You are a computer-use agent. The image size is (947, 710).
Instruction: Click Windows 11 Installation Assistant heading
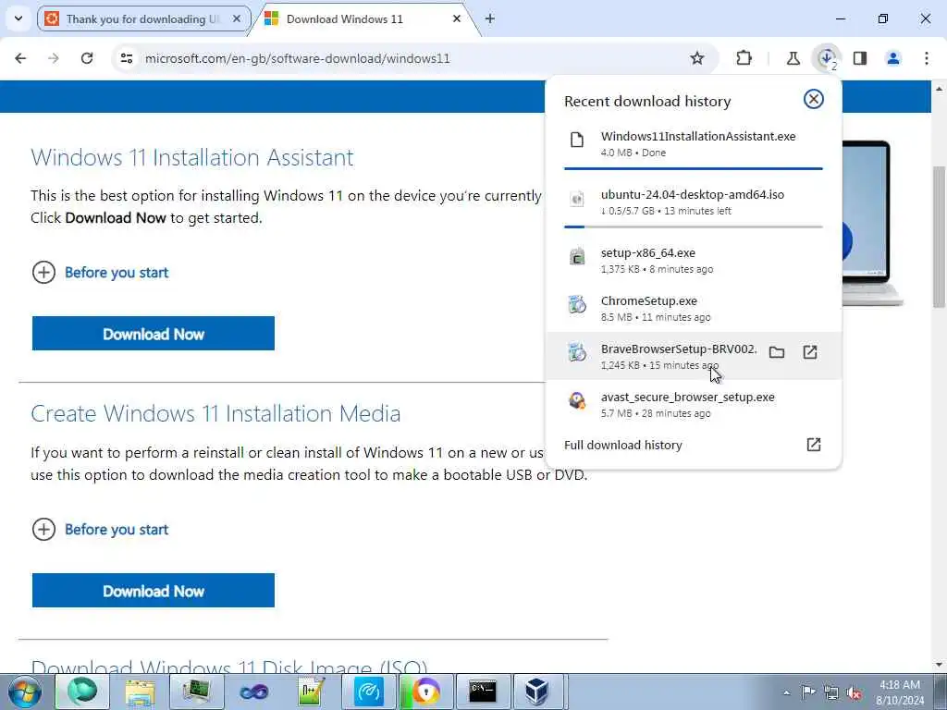click(x=192, y=157)
